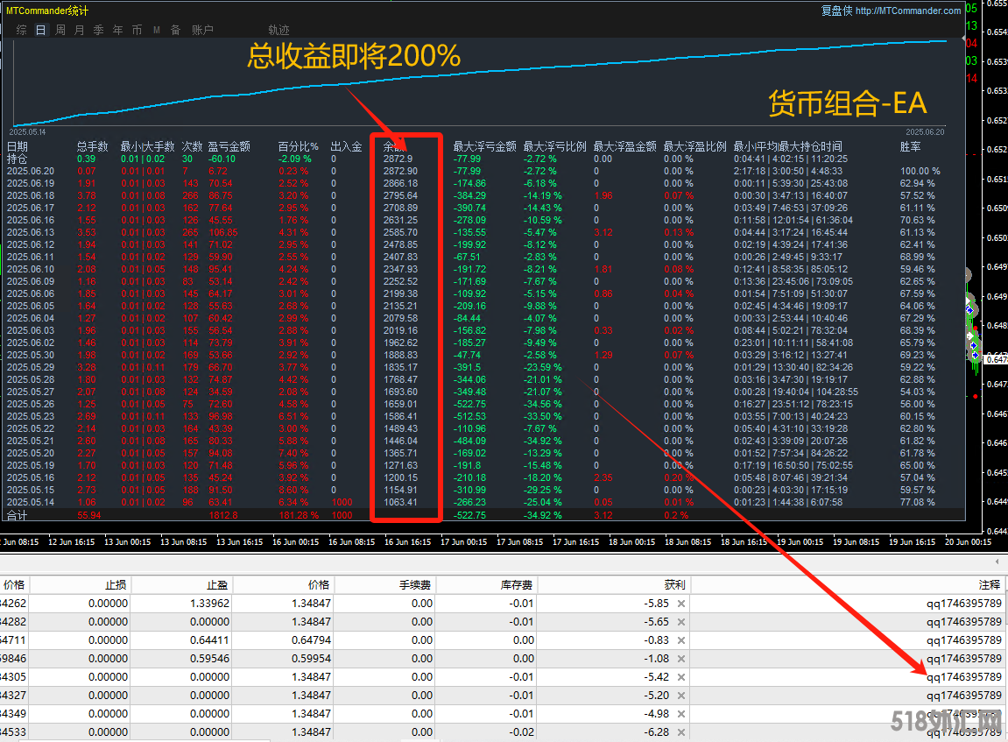
Task: Close the order with profit -5.42
Action: point(680,677)
